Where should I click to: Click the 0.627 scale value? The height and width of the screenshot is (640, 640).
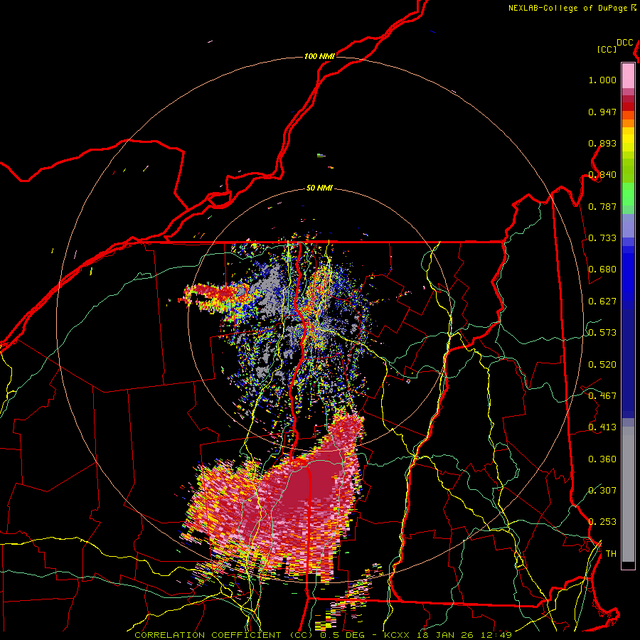tap(602, 302)
